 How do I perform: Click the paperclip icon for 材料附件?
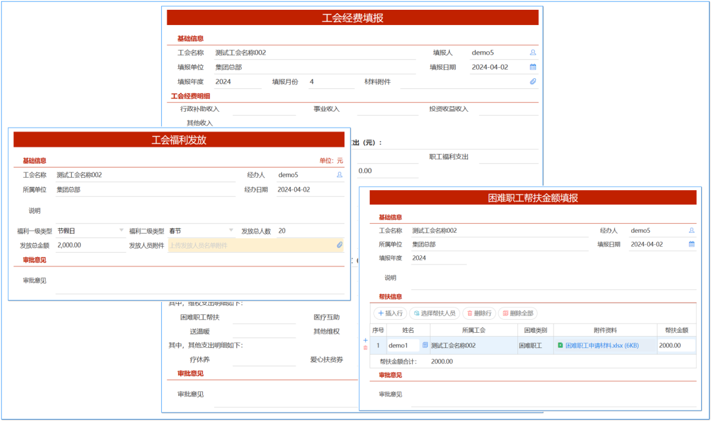tap(533, 82)
